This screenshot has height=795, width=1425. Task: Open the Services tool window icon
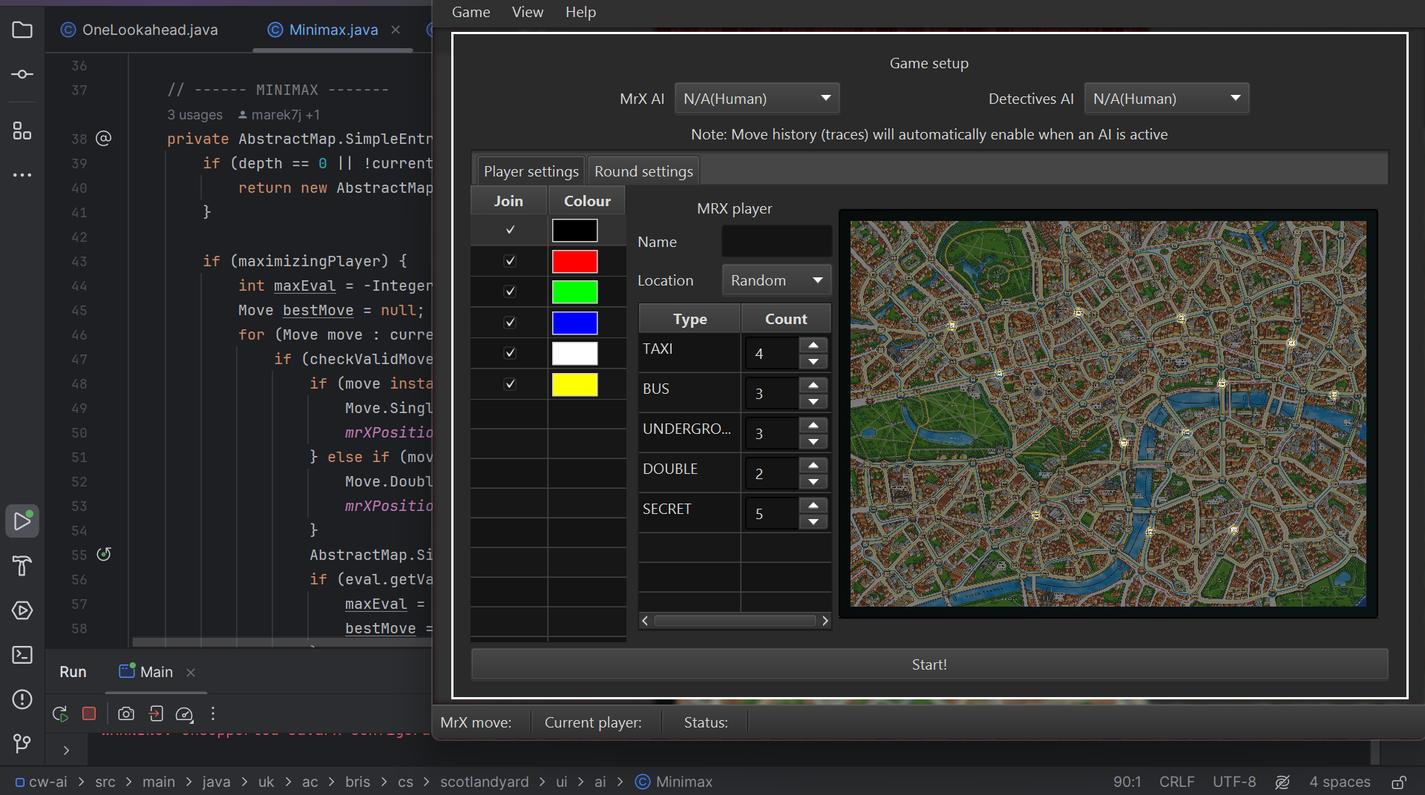click(22, 610)
